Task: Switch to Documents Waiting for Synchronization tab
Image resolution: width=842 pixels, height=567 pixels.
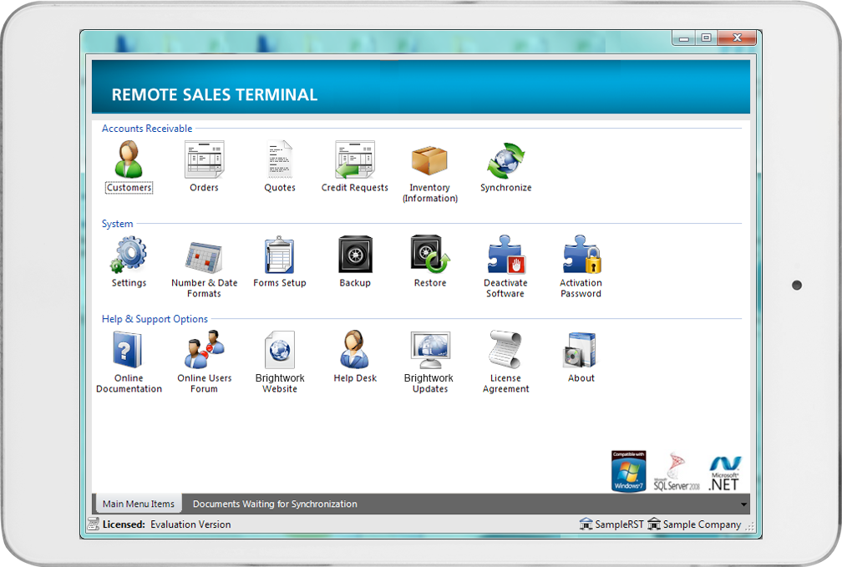Action: tap(275, 504)
